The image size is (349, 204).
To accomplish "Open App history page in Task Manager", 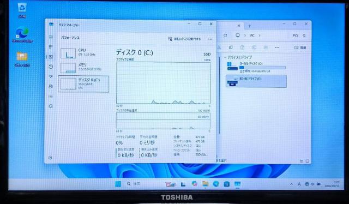I will coord(51,67).
